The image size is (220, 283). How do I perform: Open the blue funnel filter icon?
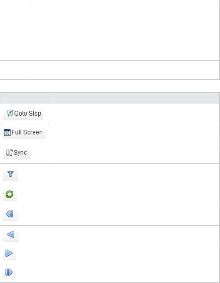tap(10, 174)
